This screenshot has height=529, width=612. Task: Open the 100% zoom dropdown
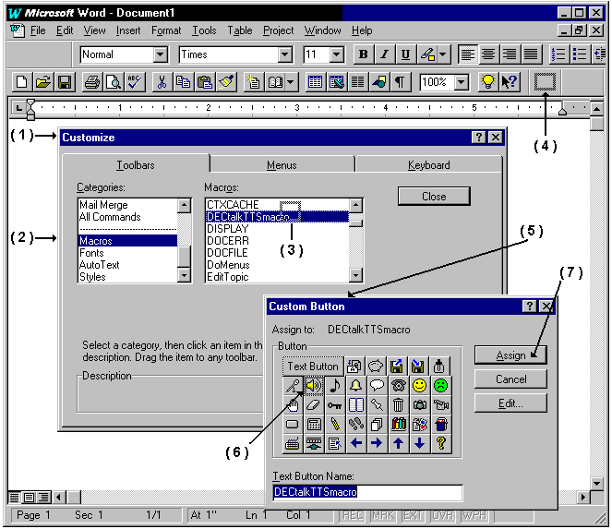coord(462,82)
